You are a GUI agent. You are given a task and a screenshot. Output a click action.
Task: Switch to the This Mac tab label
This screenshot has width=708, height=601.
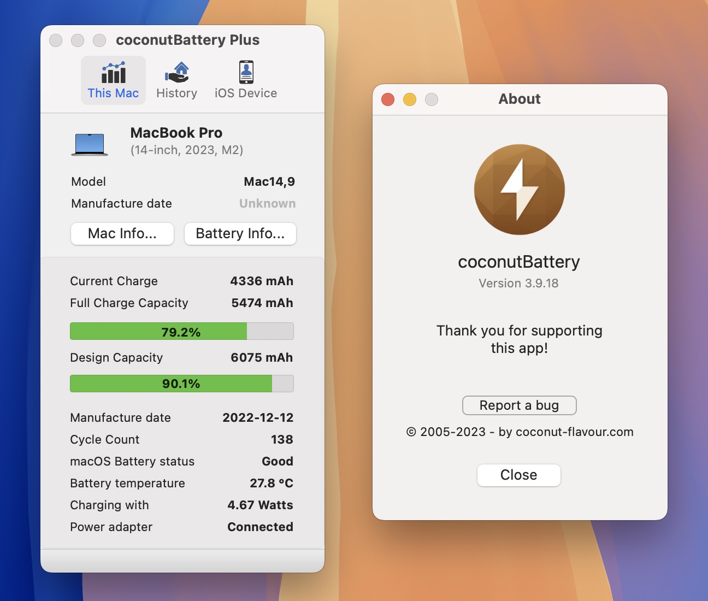click(x=113, y=93)
